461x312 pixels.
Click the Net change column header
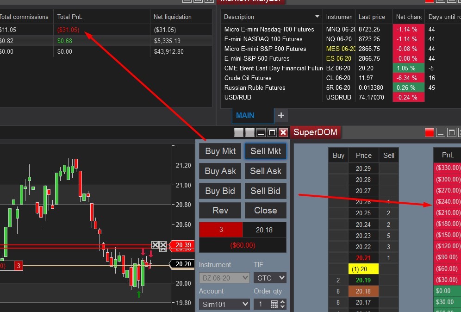[409, 17]
